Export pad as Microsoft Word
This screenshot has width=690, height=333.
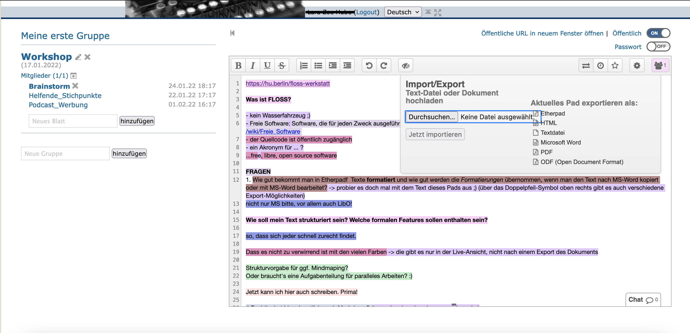[x=557, y=142]
